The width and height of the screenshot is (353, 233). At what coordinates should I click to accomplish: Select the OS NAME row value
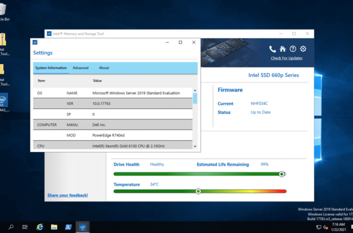coord(136,93)
